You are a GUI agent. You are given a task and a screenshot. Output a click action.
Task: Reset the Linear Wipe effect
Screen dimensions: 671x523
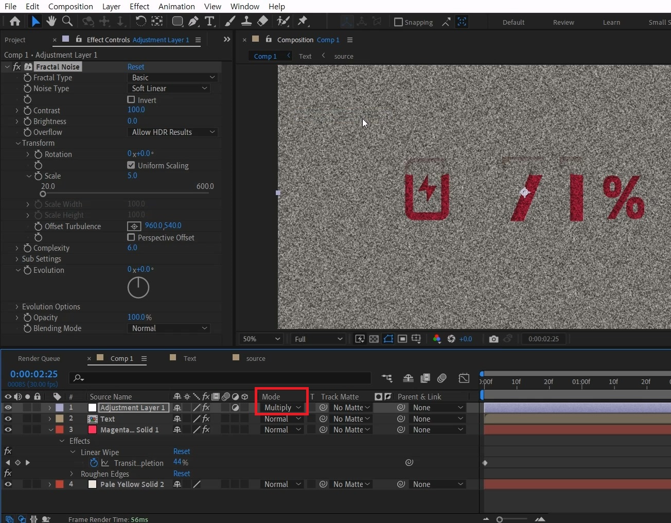tap(182, 451)
